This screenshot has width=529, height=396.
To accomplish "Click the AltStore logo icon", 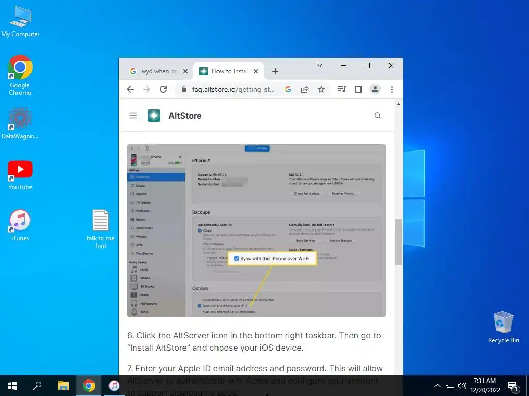I will [154, 115].
